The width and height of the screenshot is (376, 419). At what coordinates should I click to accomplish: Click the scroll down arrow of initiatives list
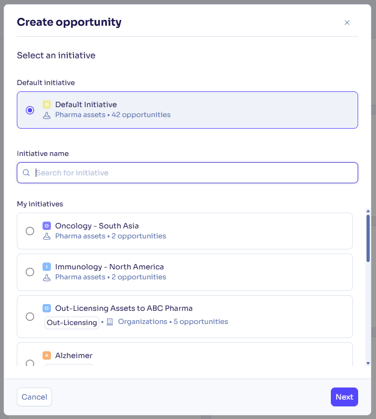point(368,363)
